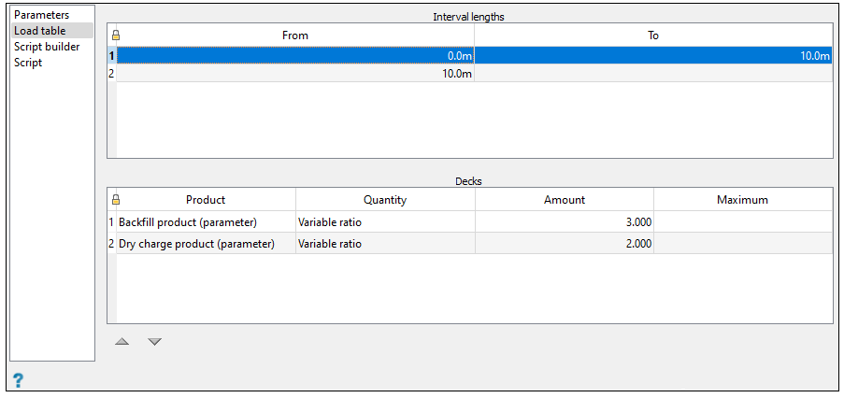Screen dimensions: 844x398
Task: Click the lock icon in Decks table
Action: tap(115, 200)
